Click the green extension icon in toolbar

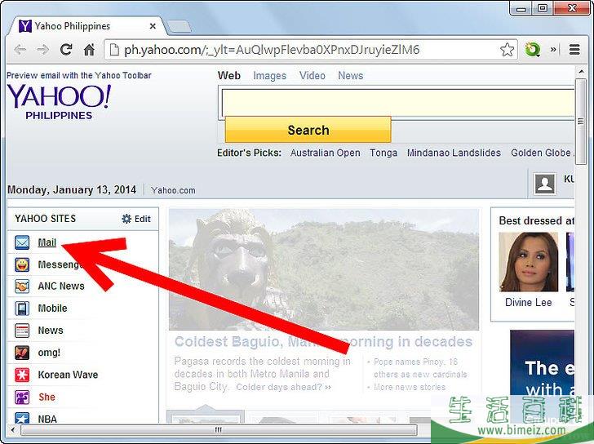(x=532, y=50)
